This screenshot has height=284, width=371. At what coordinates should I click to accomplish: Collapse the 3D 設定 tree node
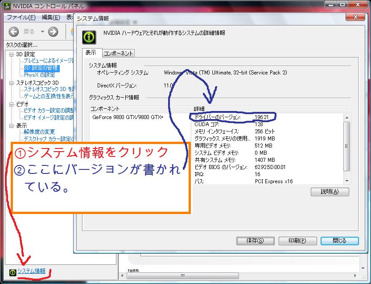[x=11, y=54]
